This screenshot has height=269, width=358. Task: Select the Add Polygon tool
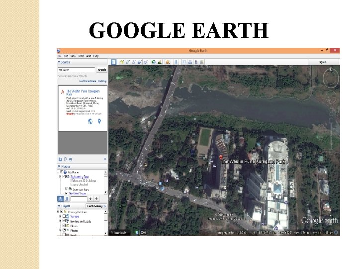tap(128, 62)
